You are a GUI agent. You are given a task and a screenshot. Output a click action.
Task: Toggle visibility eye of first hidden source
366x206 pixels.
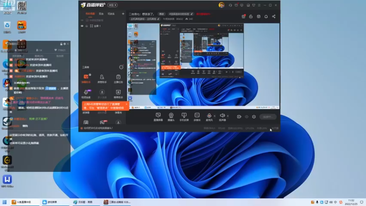click(x=82, y=20)
